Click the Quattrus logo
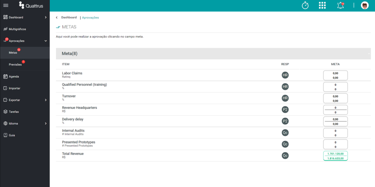This screenshot has width=375, height=187. coord(31,5)
